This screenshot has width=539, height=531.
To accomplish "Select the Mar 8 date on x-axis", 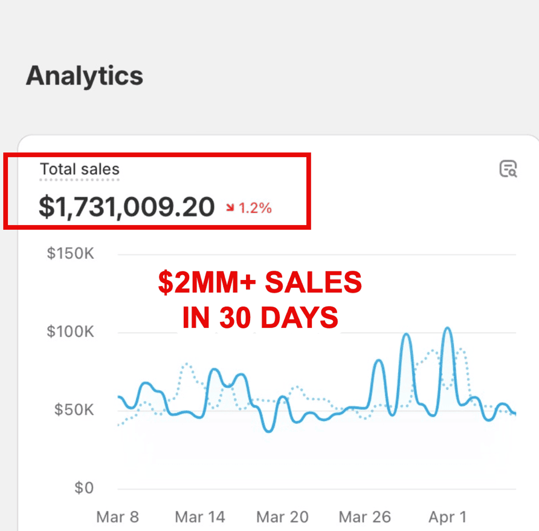I will point(117,517).
